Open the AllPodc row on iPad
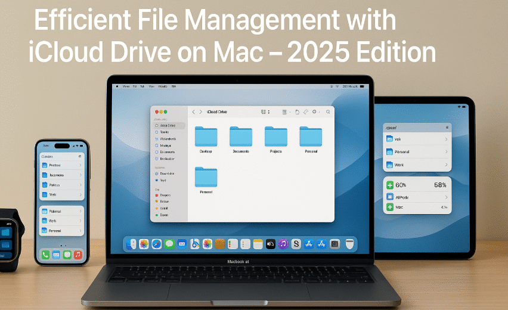The width and height of the screenshot is (508, 310). (417, 197)
